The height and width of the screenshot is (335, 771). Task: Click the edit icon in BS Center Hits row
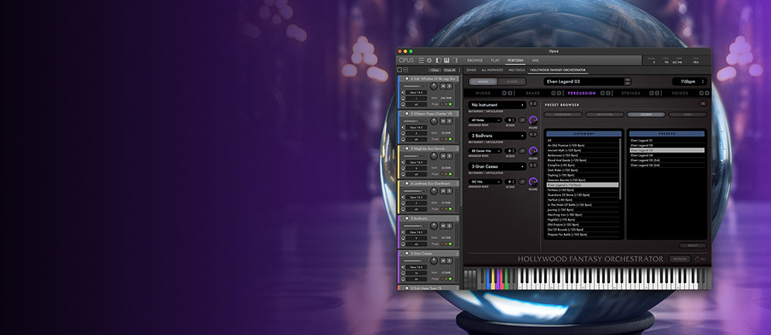pyautogui.click(x=522, y=151)
